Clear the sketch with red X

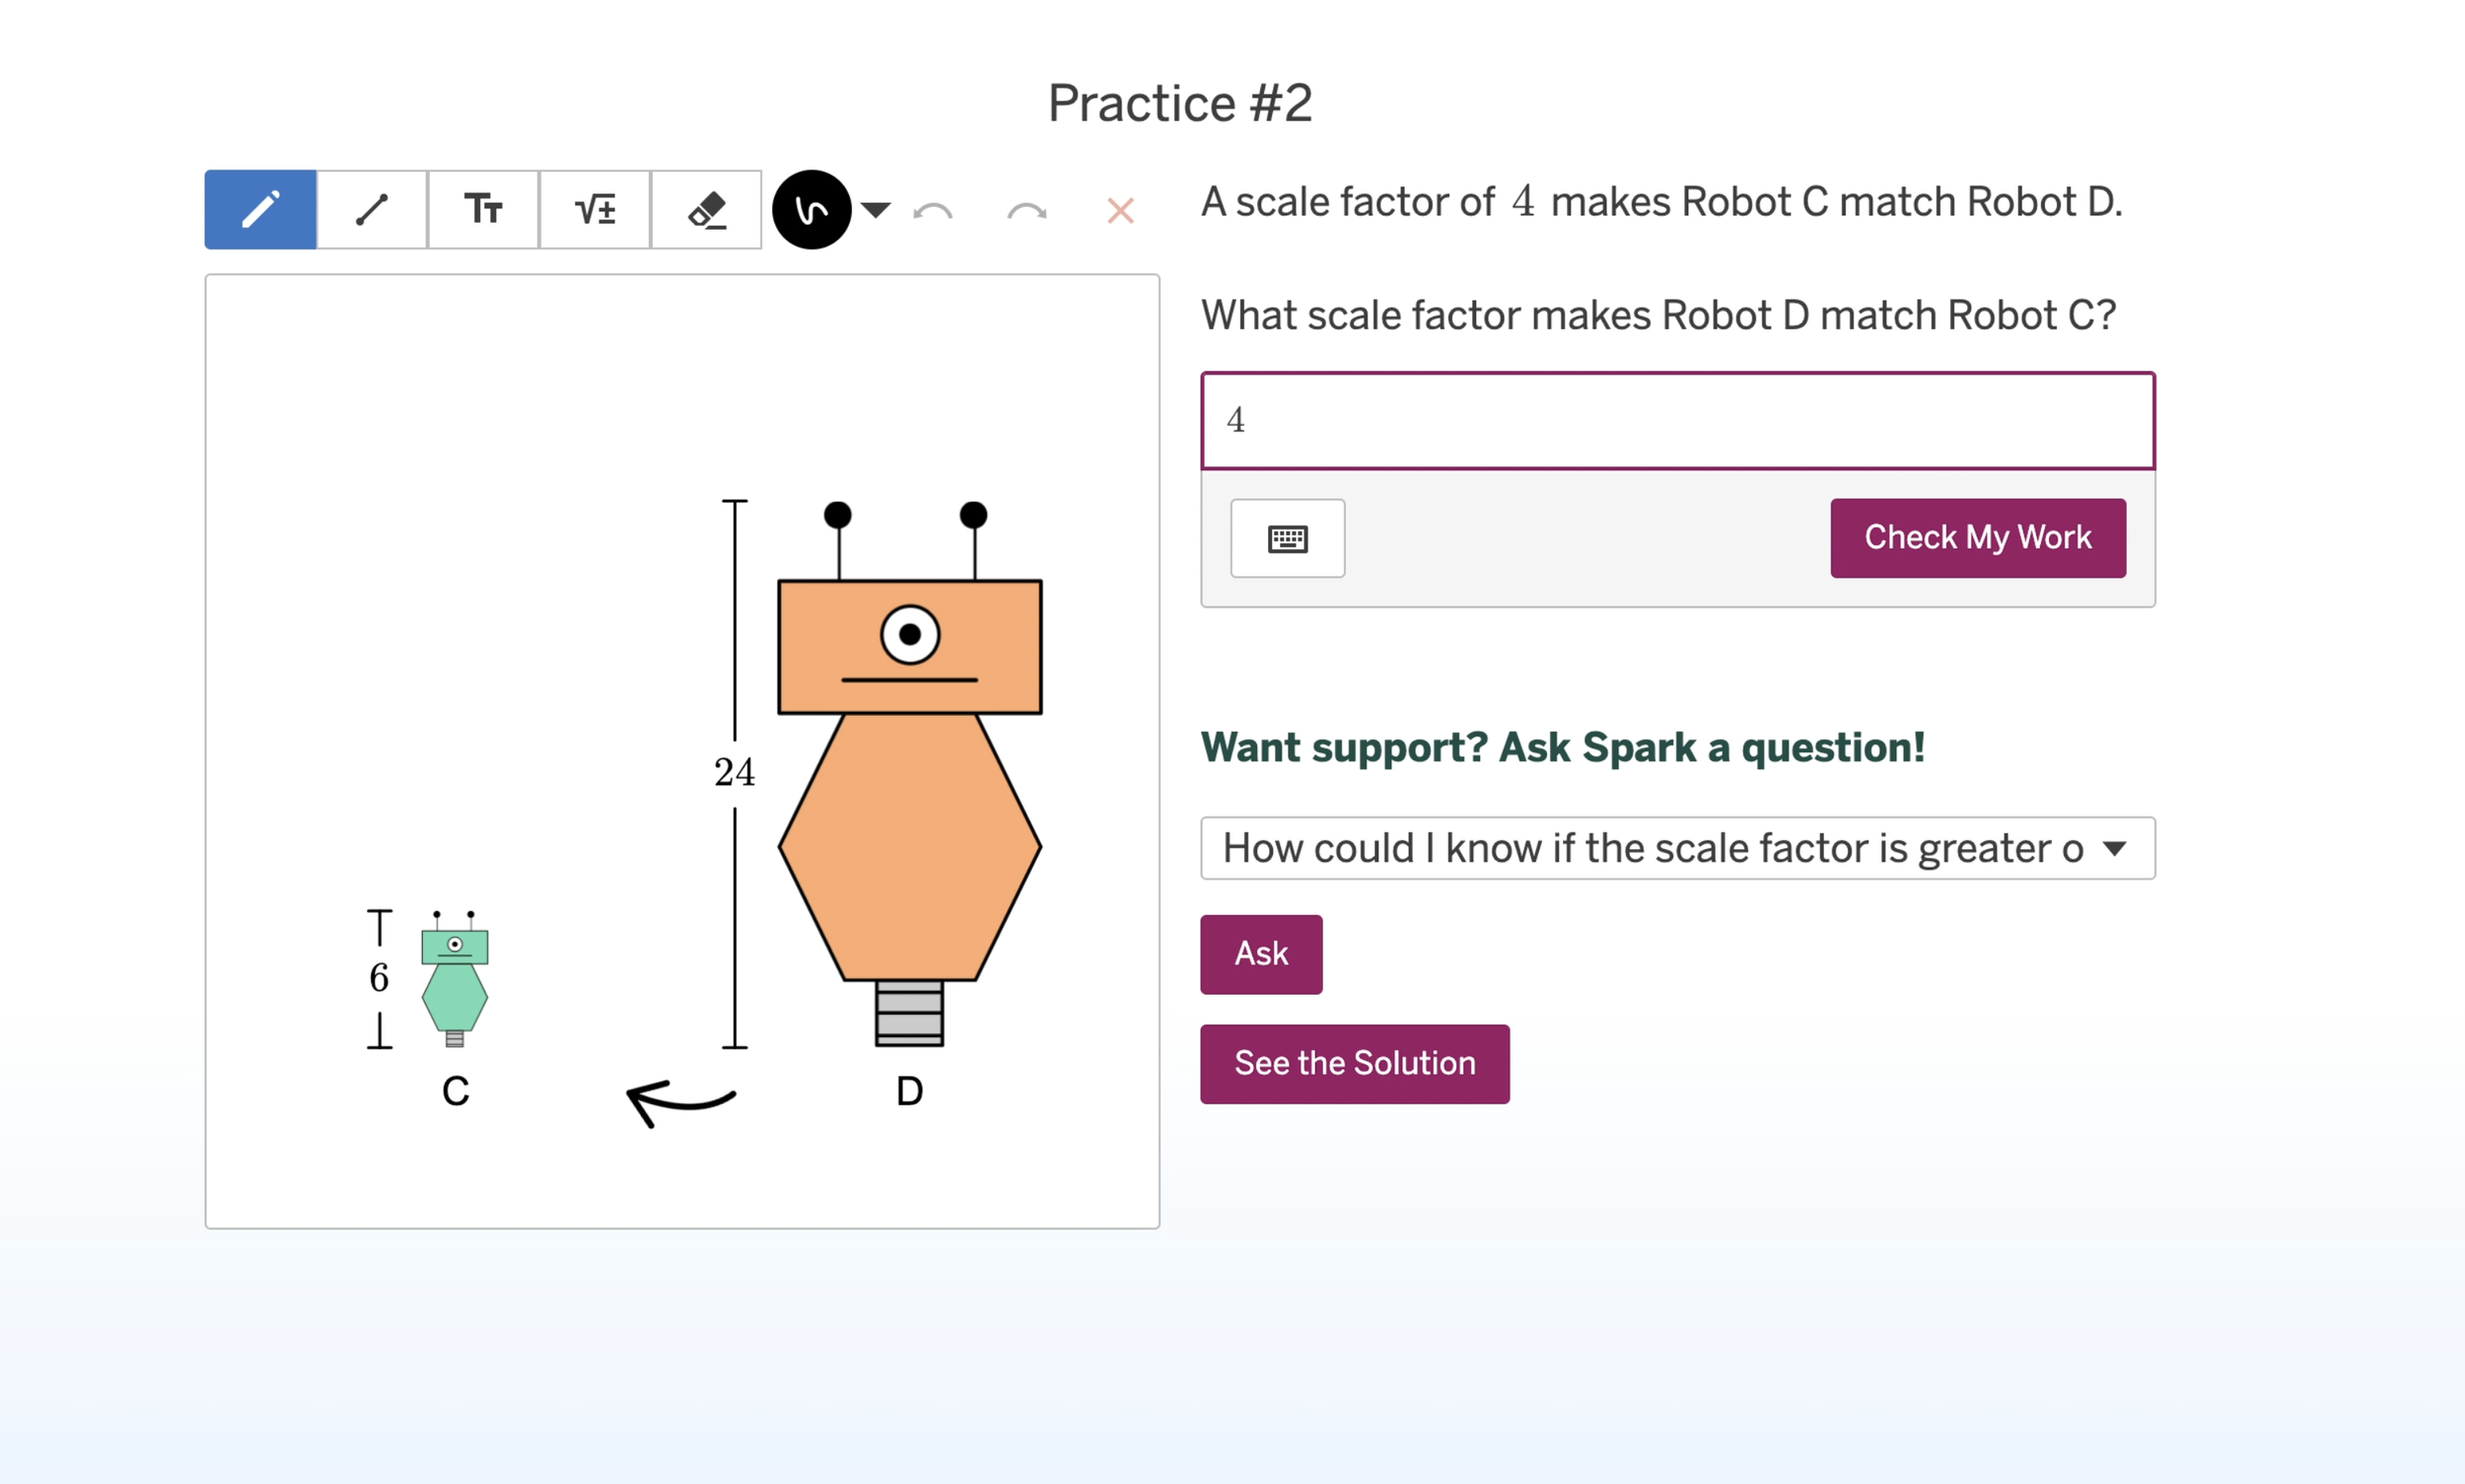(1120, 211)
